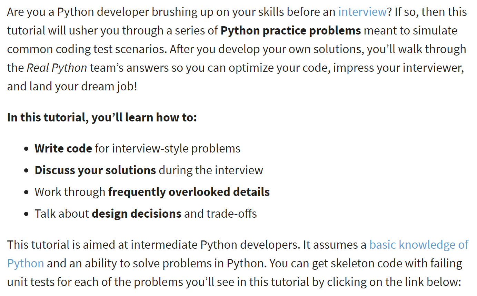Click the italic "Real Python" text
The width and height of the screenshot is (477, 296).
pos(57,68)
